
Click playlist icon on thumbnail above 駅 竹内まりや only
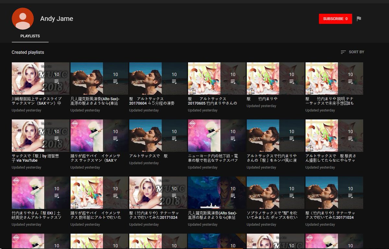292,81
